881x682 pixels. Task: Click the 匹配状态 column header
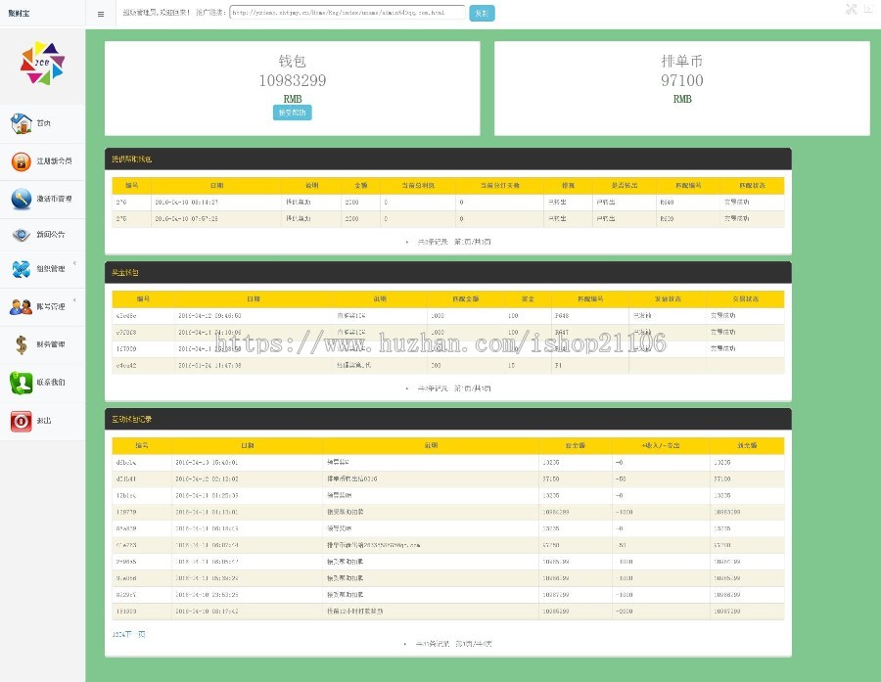click(752, 185)
